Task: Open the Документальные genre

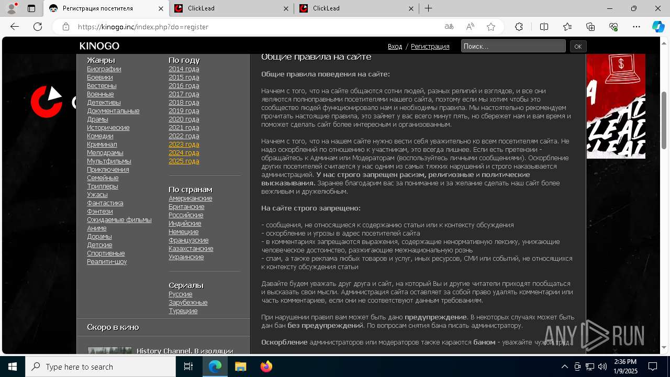Action: (113, 110)
